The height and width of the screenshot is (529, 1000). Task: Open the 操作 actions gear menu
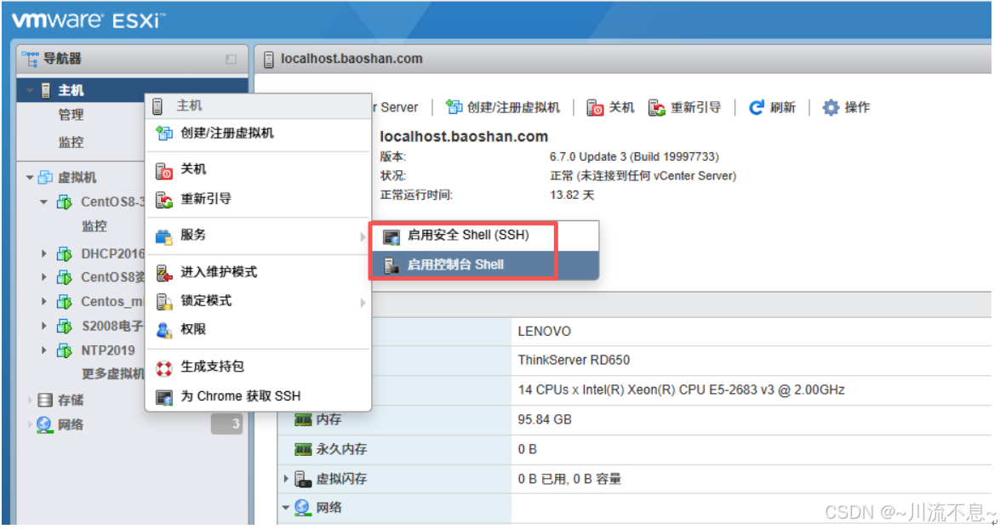846,107
